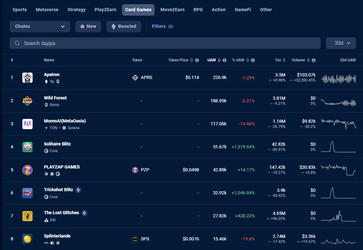Screen dimensions: 363x250
Task: Sort the table by Txs column
Action: coord(280,60)
